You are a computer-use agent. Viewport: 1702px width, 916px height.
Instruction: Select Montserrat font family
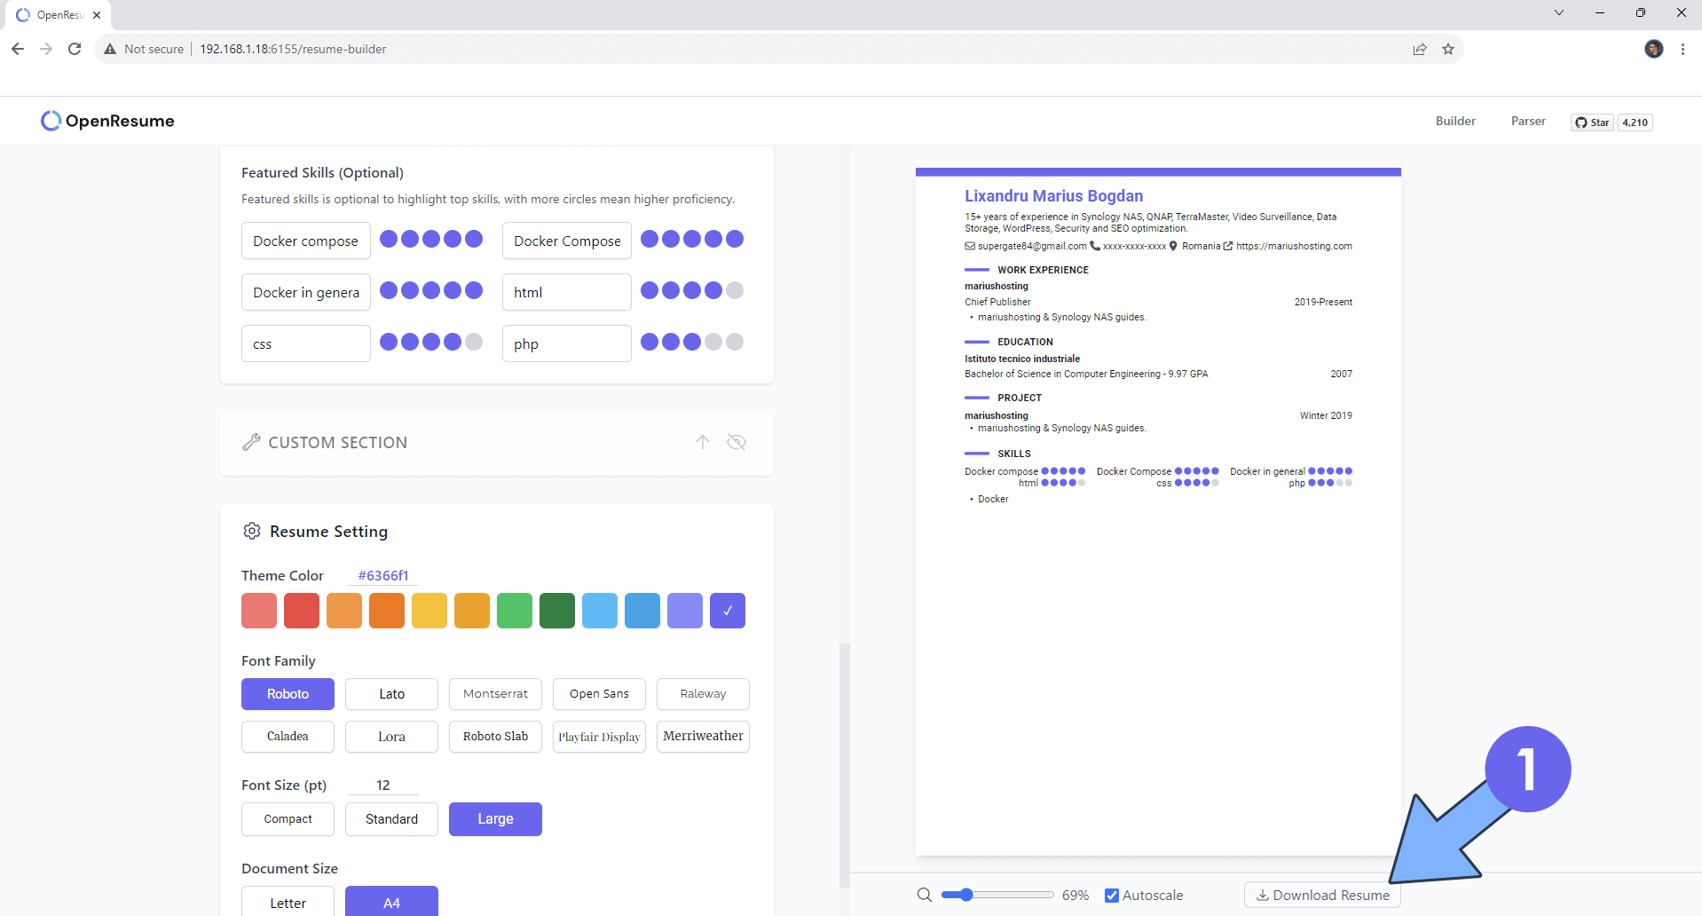[495, 694]
